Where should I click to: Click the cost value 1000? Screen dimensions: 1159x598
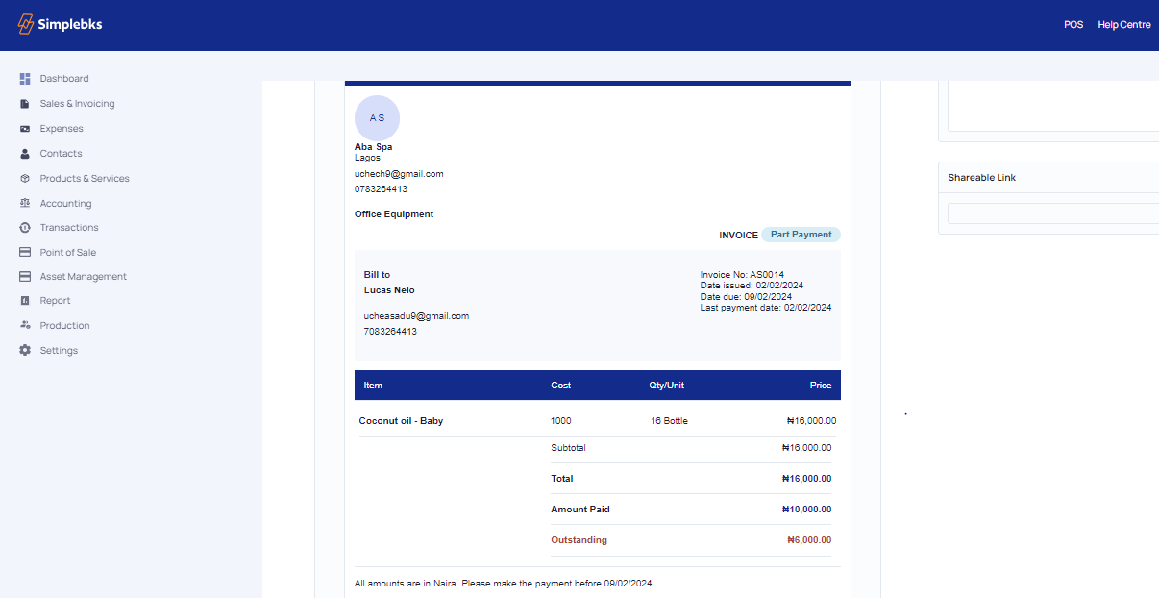(561, 421)
